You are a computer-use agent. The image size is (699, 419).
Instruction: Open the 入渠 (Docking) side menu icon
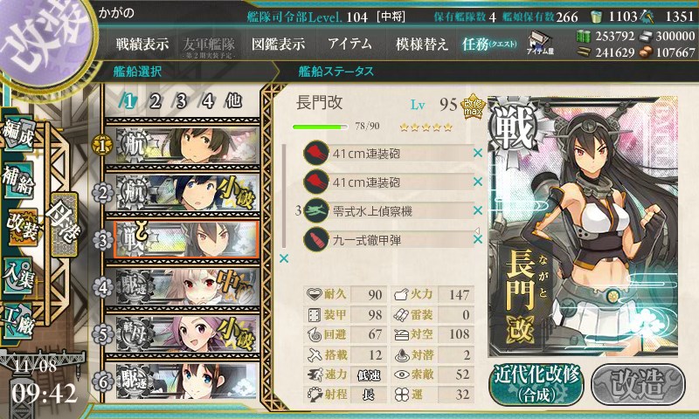(x=18, y=276)
